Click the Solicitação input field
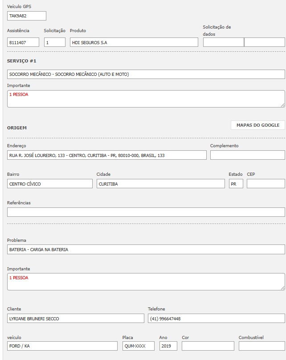 pyautogui.click(x=55, y=42)
